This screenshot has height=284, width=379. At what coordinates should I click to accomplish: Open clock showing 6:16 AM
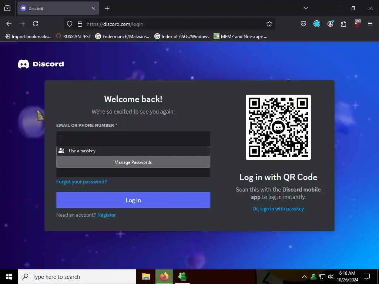[347, 277]
